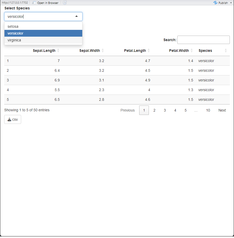Click the Open in Browser button
This screenshot has height=238, width=234.
pyautogui.click(x=45, y=3)
